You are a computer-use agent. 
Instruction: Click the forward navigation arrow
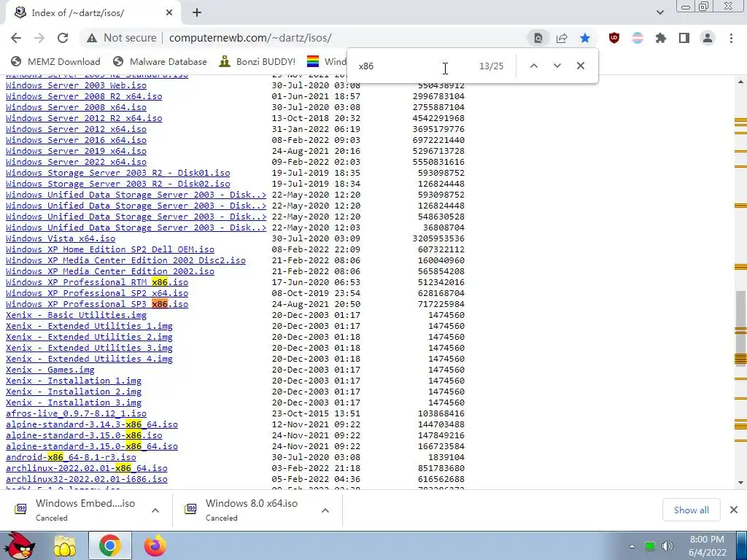click(x=39, y=38)
